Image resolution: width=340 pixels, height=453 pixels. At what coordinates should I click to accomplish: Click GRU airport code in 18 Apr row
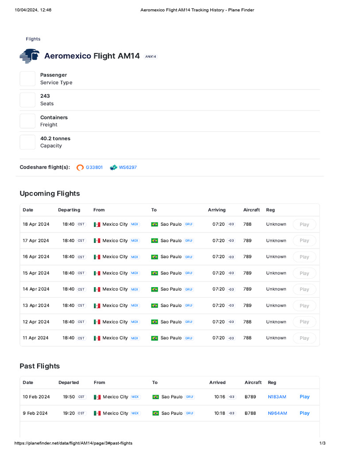point(189,224)
